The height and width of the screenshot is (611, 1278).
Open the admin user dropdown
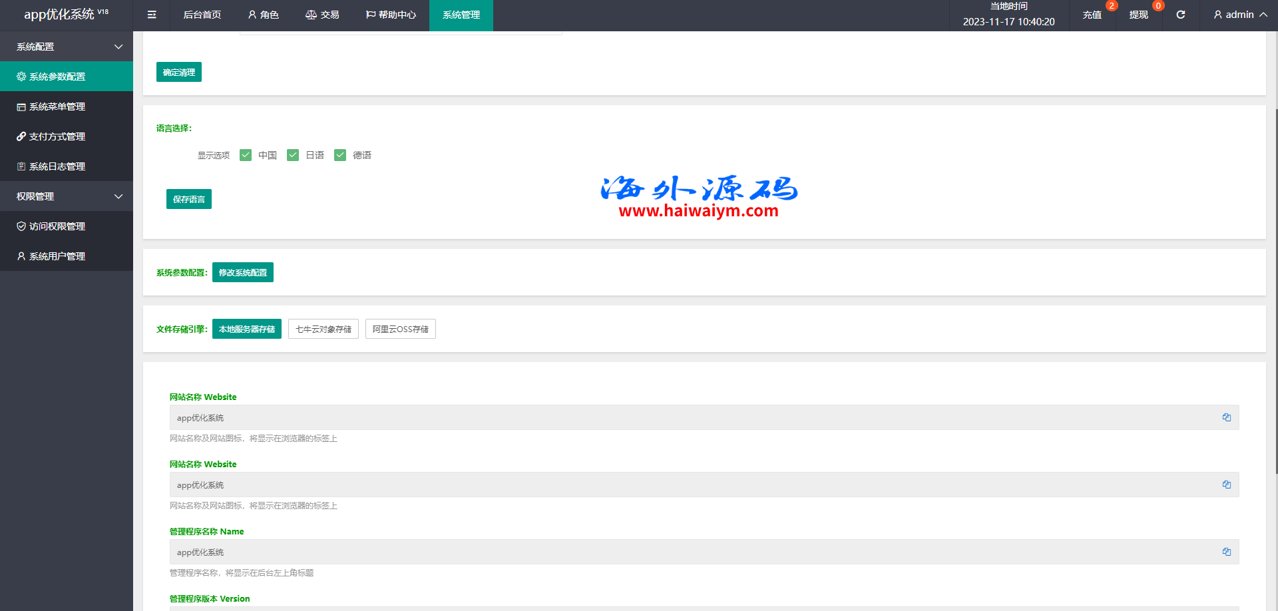[x=1239, y=15]
